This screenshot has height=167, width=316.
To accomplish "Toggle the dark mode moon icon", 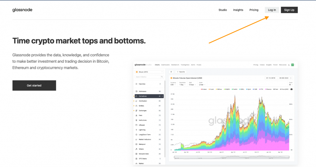I will click(x=289, y=65).
